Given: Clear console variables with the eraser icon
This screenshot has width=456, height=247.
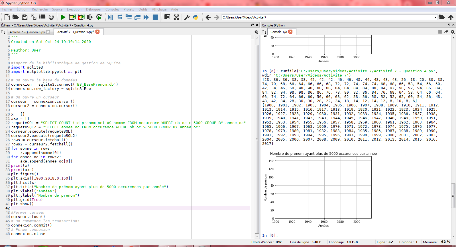Looking at the screenshot, I should click(446, 32).
